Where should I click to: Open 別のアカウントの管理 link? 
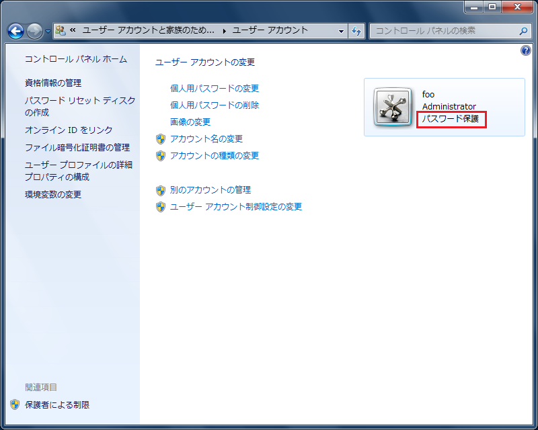[x=210, y=190]
